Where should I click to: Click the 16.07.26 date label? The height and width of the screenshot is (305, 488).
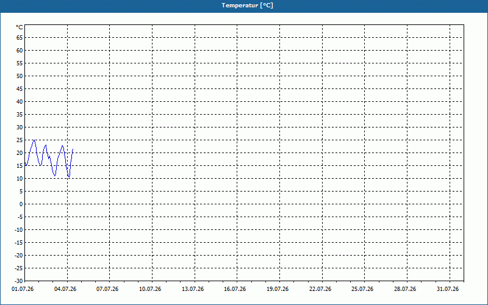pyautogui.click(x=235, y=289)
